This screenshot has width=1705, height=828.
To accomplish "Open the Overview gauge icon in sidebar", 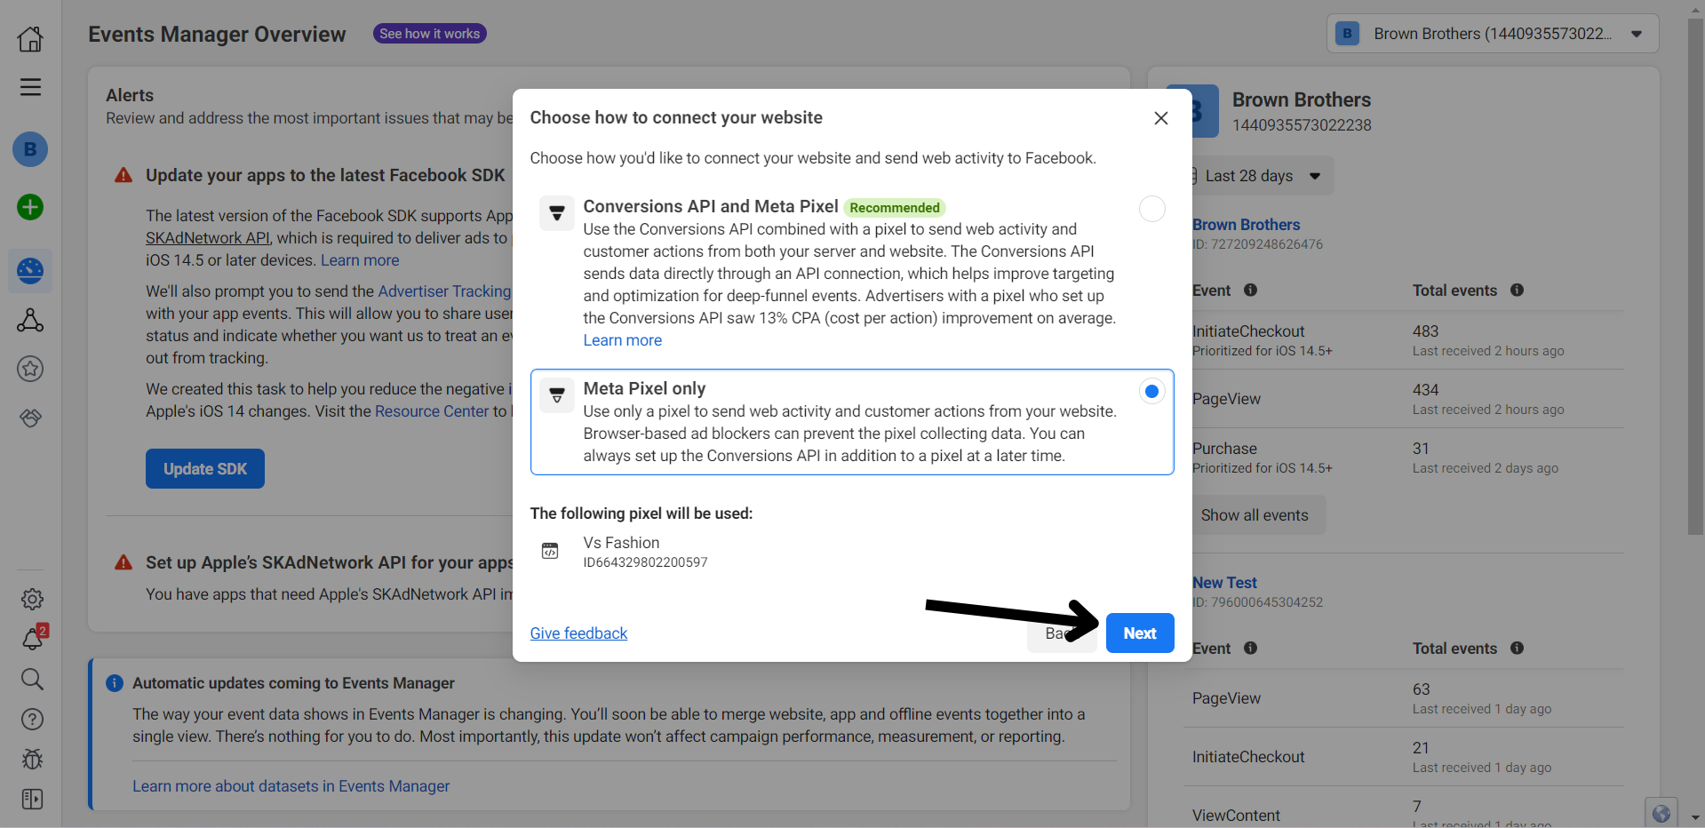I will (x=30, y=270).
